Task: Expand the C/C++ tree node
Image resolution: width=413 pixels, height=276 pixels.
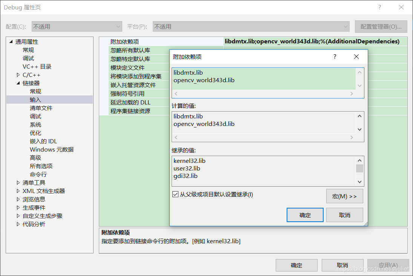Action: [x=18, y=75]
